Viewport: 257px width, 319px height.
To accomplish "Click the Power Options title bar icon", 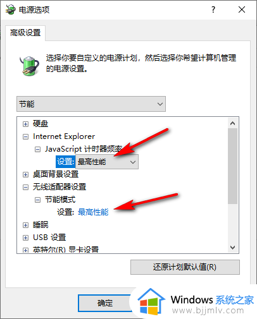I will pos(10,9).
